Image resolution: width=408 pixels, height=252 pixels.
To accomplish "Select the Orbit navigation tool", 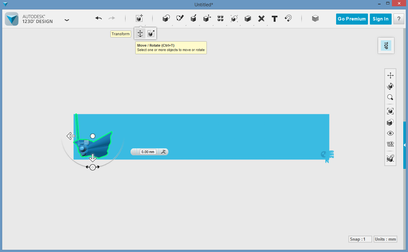I will (x=390, y=86).
